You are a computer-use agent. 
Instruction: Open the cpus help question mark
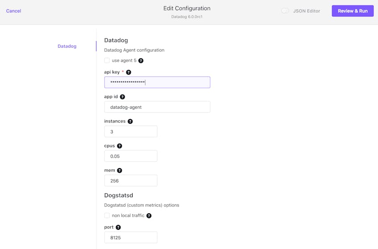click(x=119, y=146)
